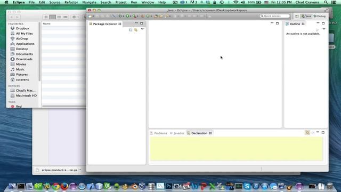Open the Navigate menu
This screenshot has width=341, height=192.
(x=89, y=2)
